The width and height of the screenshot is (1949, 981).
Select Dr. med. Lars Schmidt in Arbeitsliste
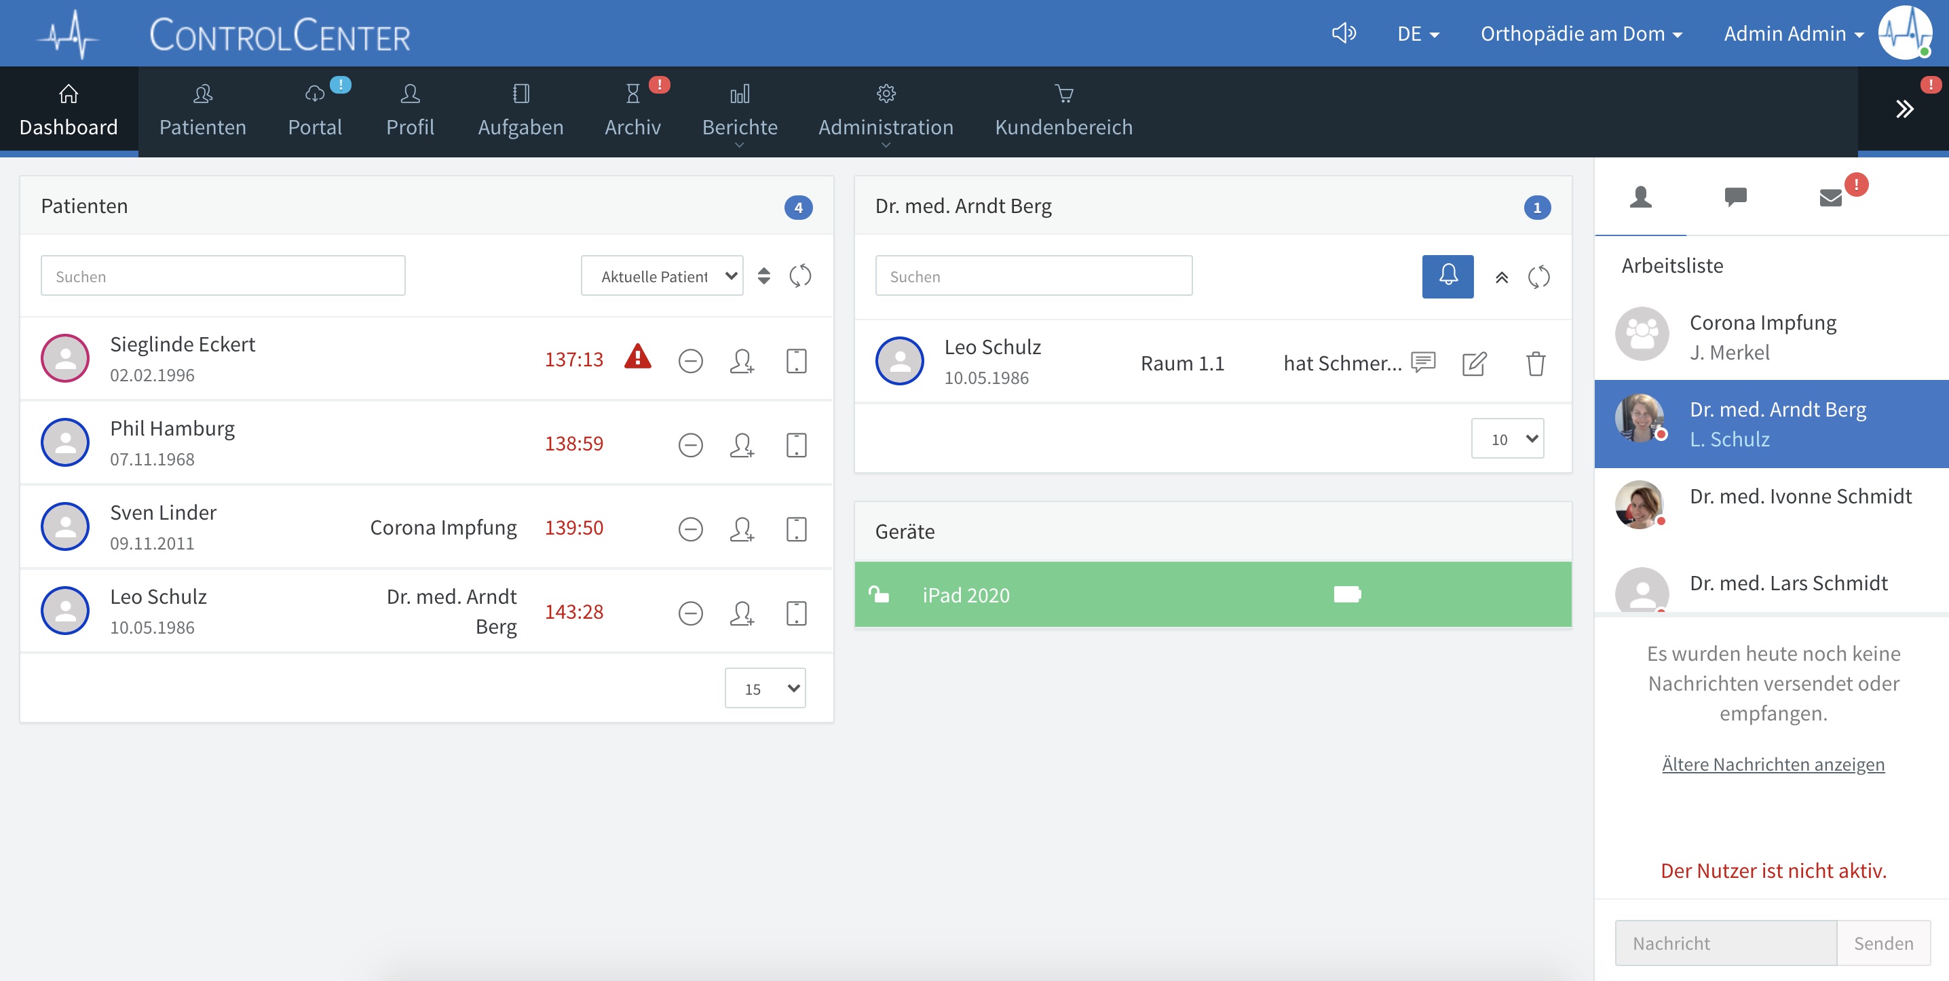[1772, 584]
